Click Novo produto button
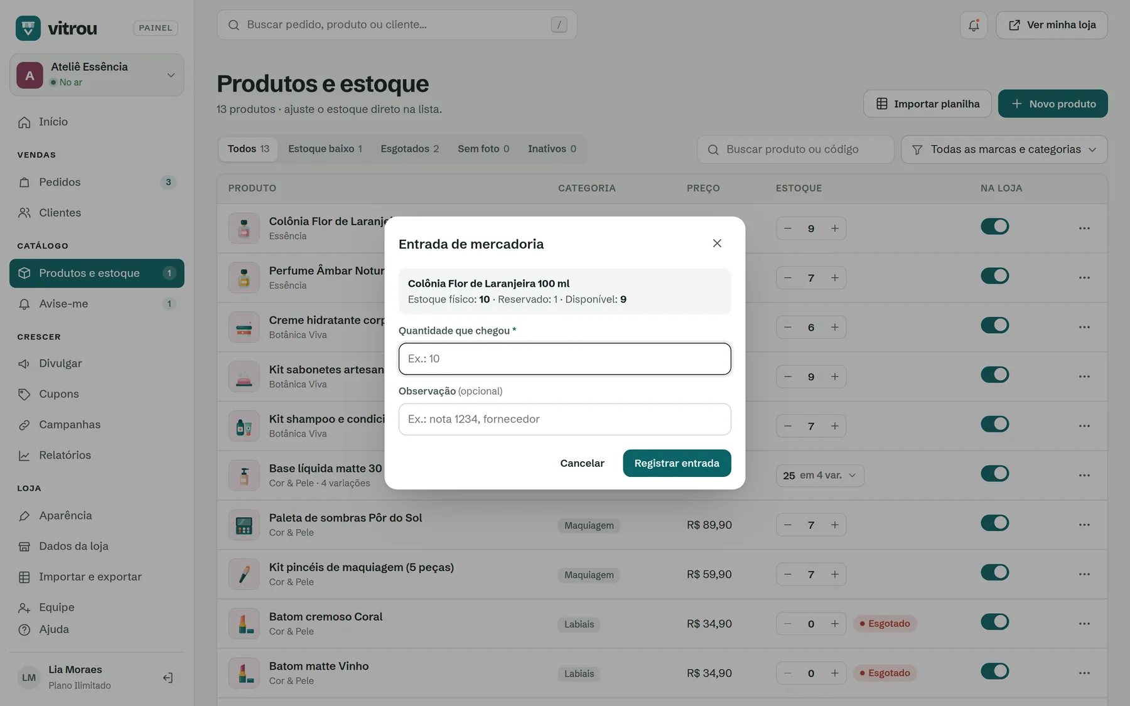The width and height of the screenshot is (1130, 706). pyautogui.click(x=1053, y=104)
